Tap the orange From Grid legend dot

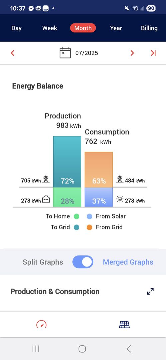point(90,227)
